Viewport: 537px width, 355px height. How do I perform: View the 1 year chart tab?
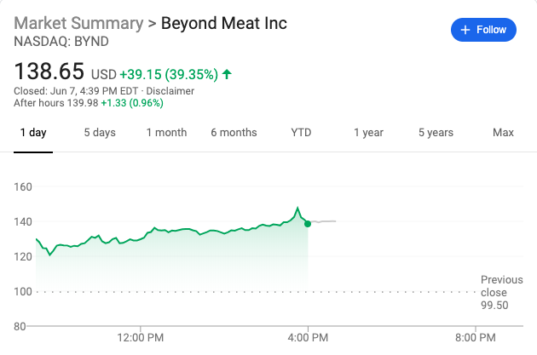coord(368,133)
